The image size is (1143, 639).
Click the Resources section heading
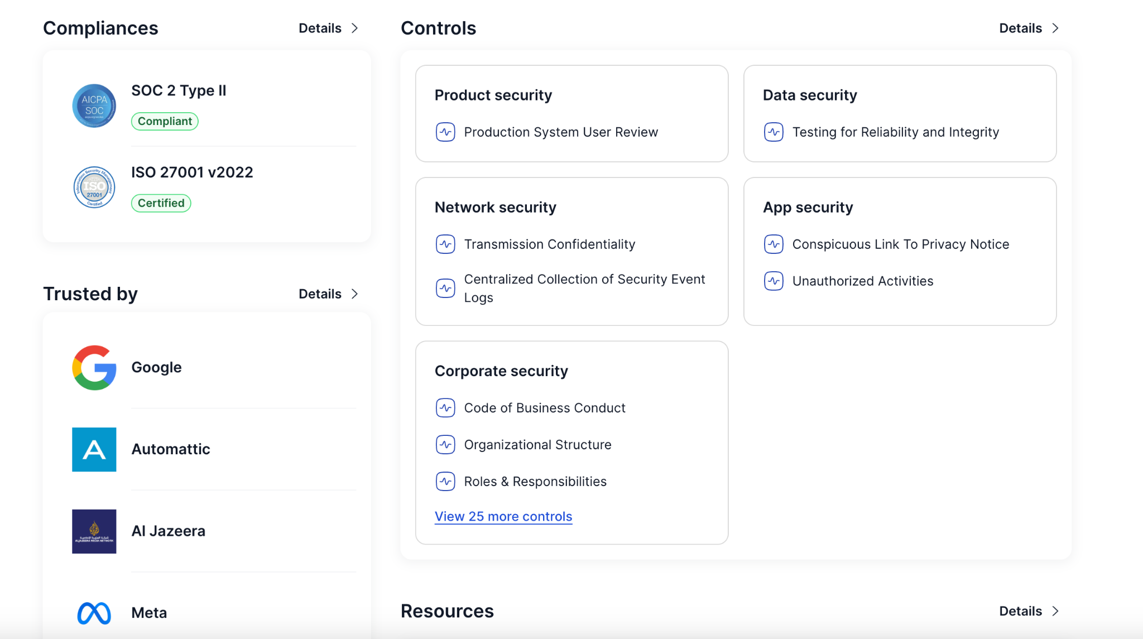click(x=447, y=611)
